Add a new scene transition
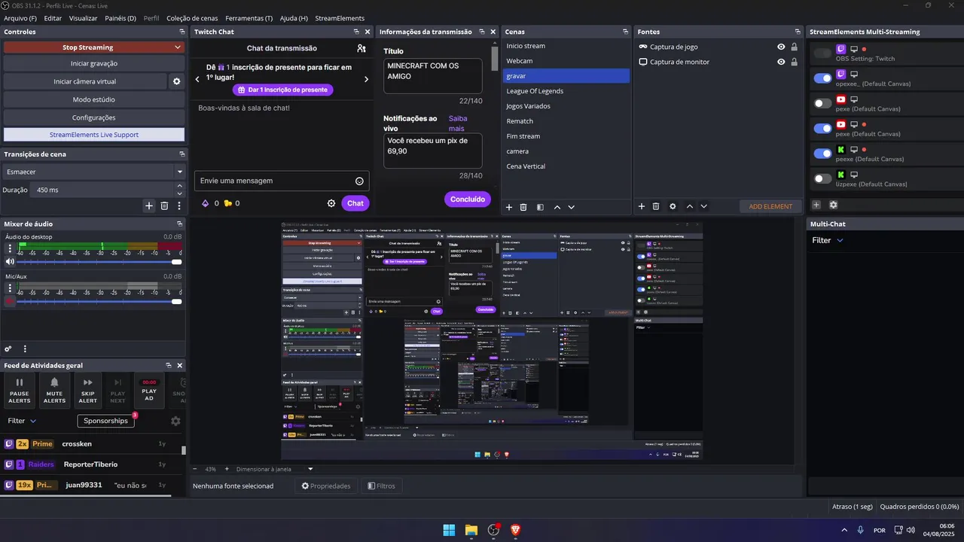The image size is (964, 542). [149, 206]
